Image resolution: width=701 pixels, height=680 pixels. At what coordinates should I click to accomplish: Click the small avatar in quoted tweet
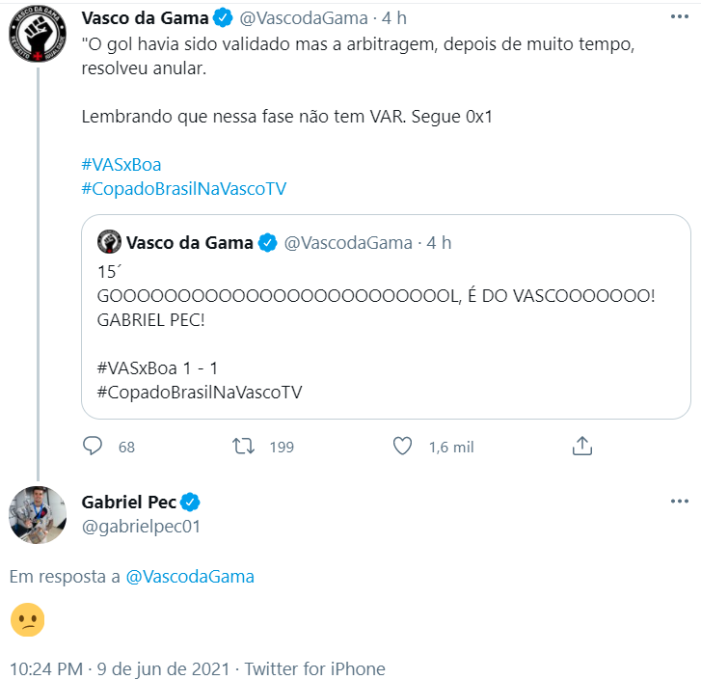click(x=110, y=242)
